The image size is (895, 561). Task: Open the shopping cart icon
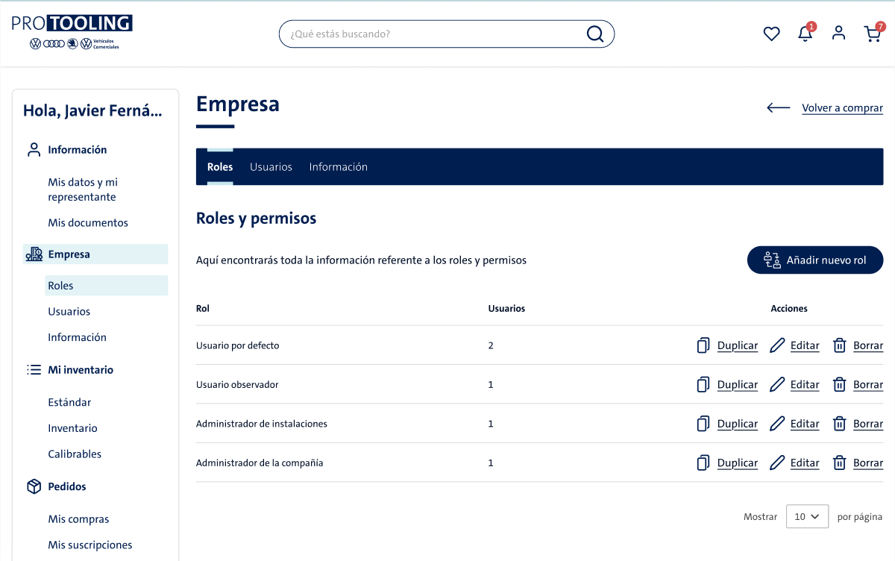tap(873, 34)
